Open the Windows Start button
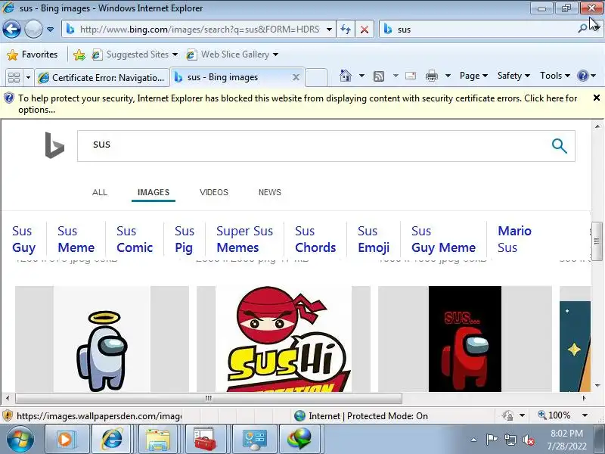Viewport: 605px width, 454px height. (20, 440)
